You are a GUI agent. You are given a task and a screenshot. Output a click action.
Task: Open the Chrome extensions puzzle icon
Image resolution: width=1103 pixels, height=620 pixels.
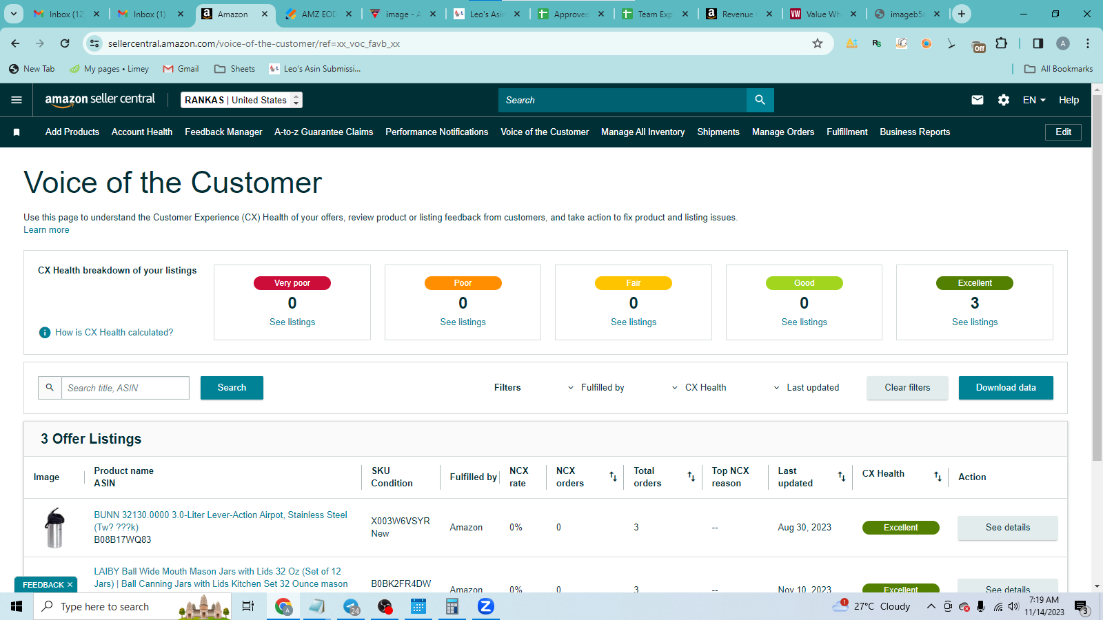coord(1002,43)
